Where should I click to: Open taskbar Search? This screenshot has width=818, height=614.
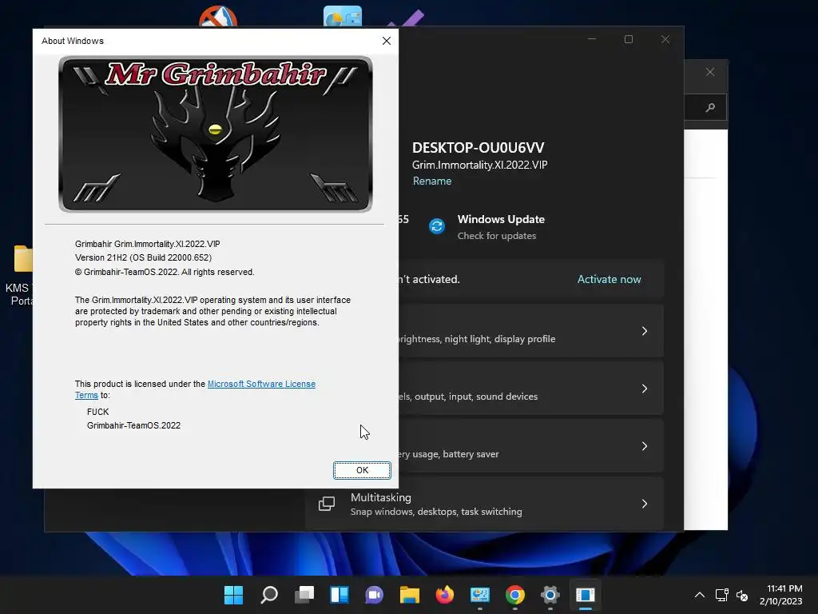point(269,595)
